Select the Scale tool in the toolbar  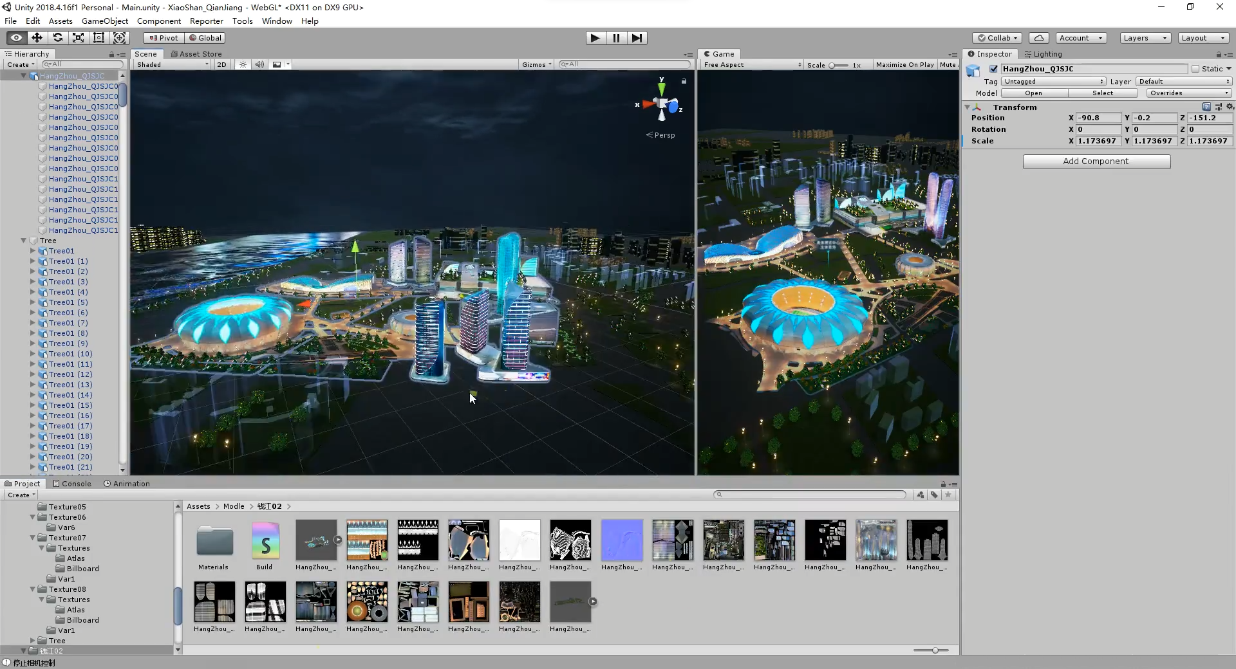pyautogui.click(x=78, y=38)
